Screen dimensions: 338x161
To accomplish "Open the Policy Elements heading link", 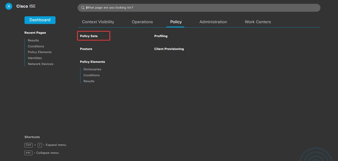I will tap(92, 62).
